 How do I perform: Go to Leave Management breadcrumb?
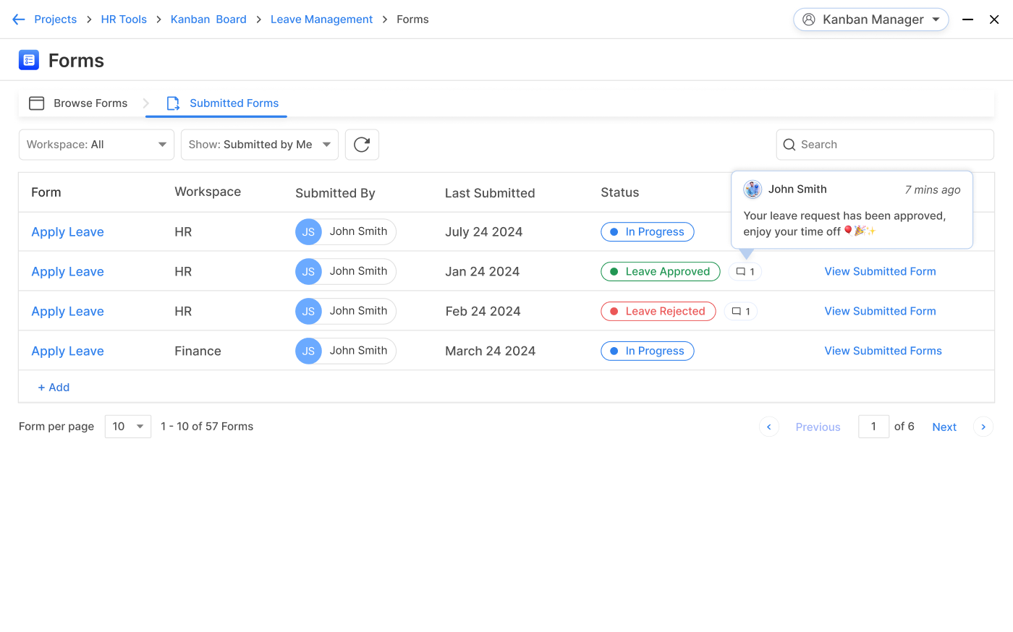[x=321, y=20]
